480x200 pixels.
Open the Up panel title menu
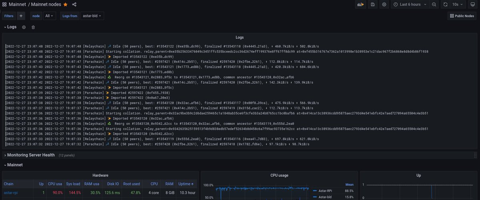(418, 175)
